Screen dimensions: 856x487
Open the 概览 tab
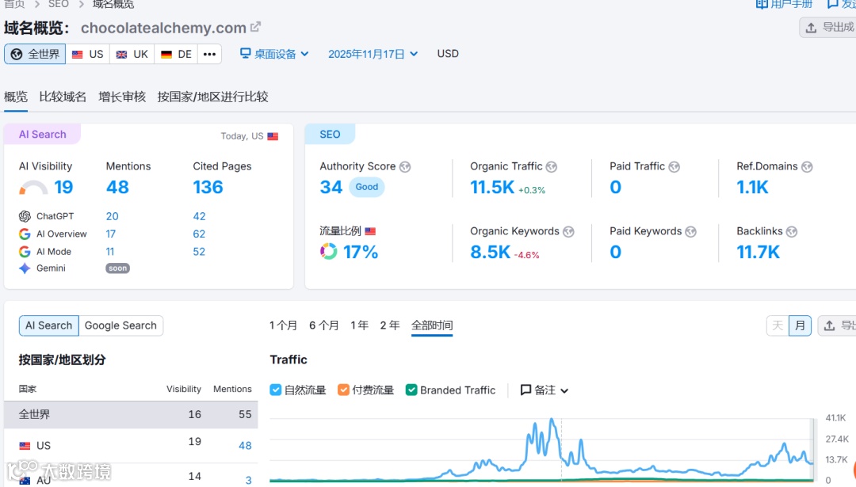(16, 97)
